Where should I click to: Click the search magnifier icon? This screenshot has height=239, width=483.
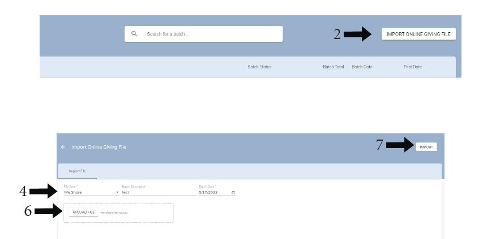pos(134,34)
